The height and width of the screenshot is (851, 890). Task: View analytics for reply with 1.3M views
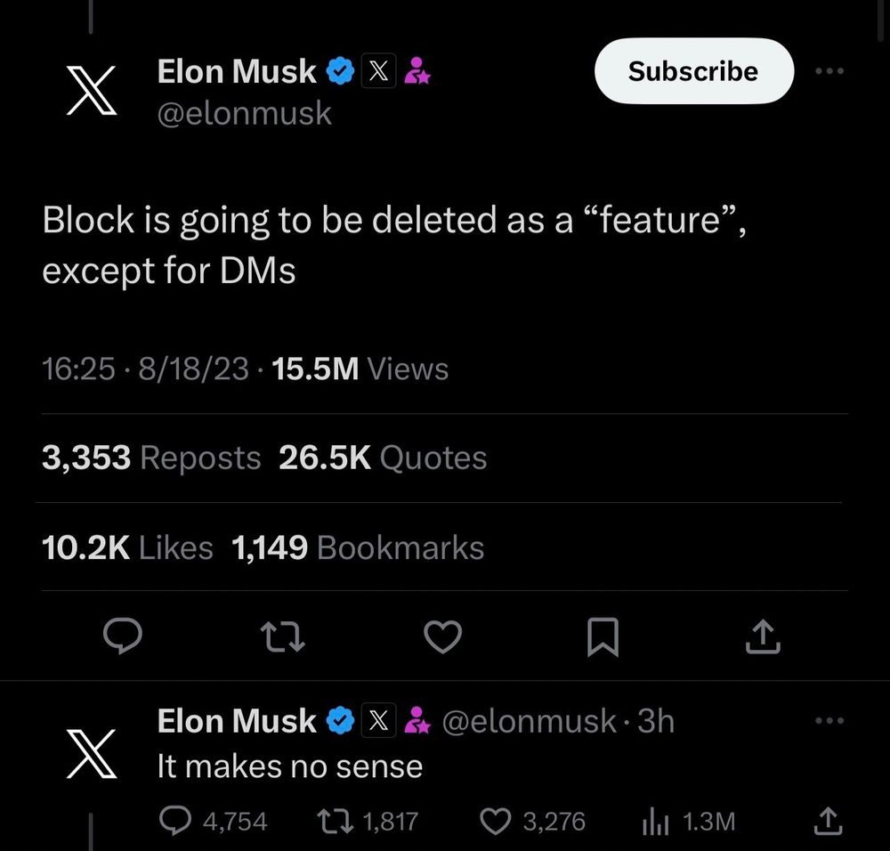point(655,821)
